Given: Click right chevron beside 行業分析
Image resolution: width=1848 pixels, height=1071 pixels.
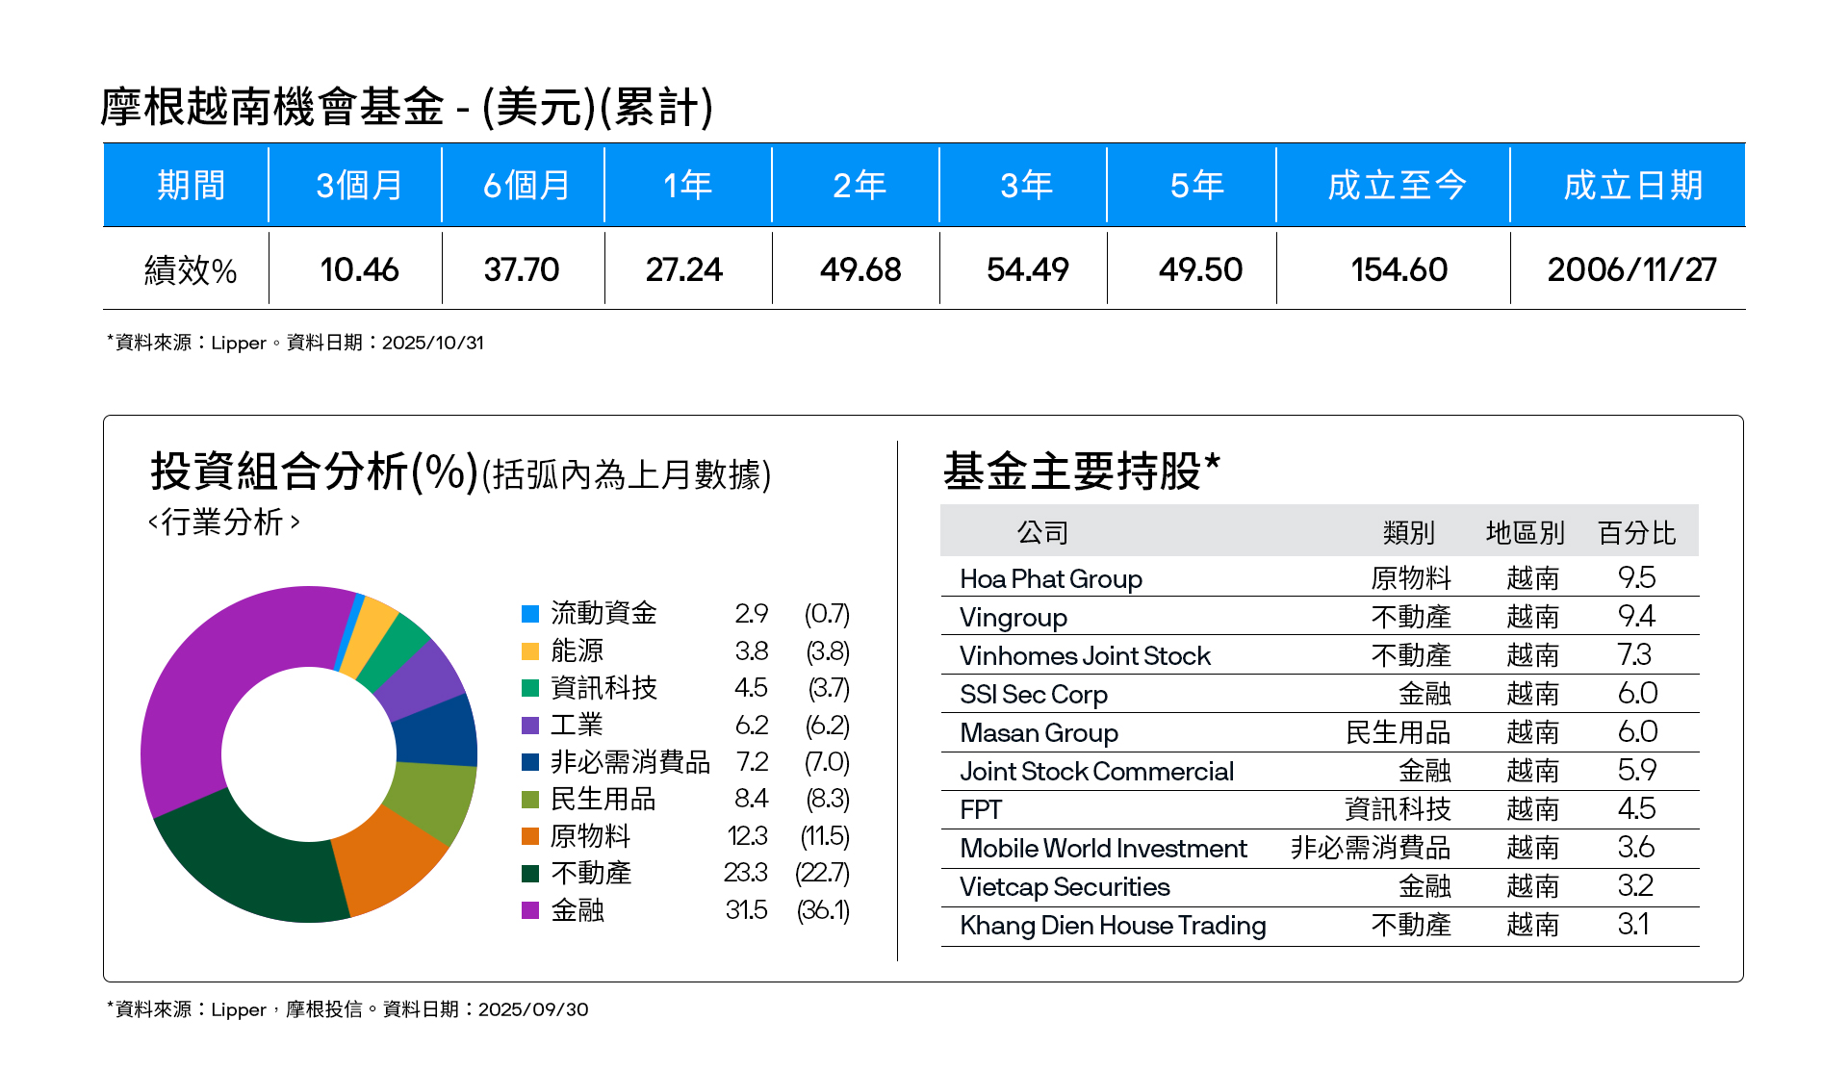Looking at the screenshot, I should click(295, 523).
